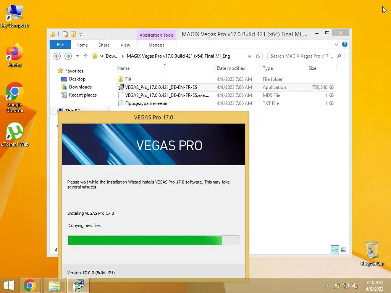This screenshot has width=391, height=293.
Task: Open the network tray icon
Action: pos(346,285)
